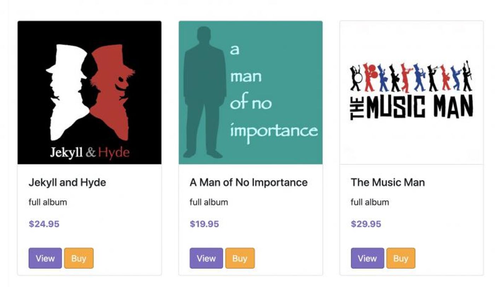495x287 pixels.
Task: Buy The Music Man album
Action: 401,258
